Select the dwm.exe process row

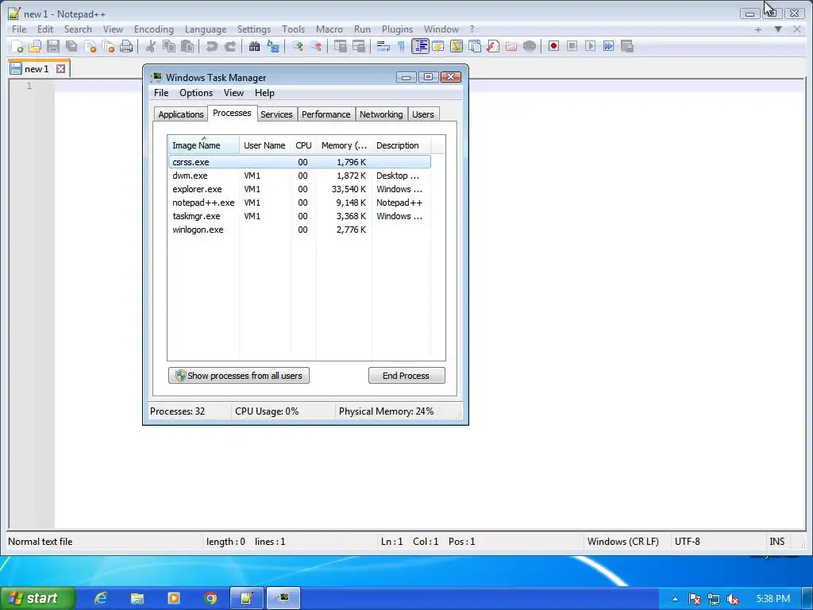(x=299, y=176)
